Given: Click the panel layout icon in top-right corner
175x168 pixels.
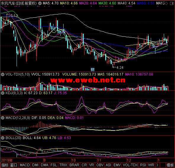Looking at the screenshot, I should [172, 4].
